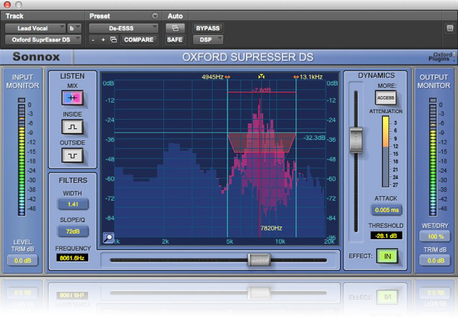Toggle the Effect IN button
Image resolution: width=458 pixels, height=326 pixels.
[x=387, y=256]
